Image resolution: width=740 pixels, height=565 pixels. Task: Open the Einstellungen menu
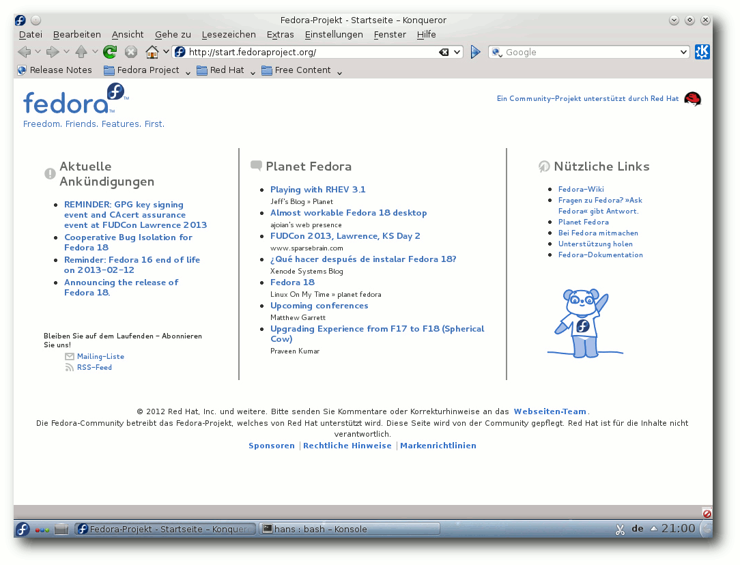click(x=334, y=34)
